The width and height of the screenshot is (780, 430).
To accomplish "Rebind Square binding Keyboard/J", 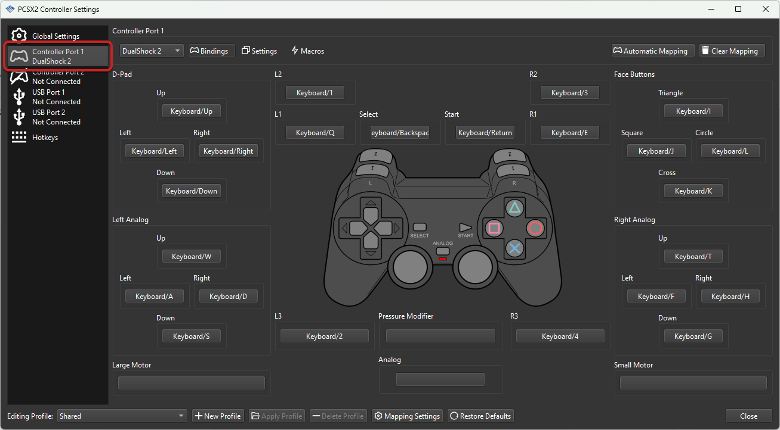I will pyautogui.click(x=656, y=151).
